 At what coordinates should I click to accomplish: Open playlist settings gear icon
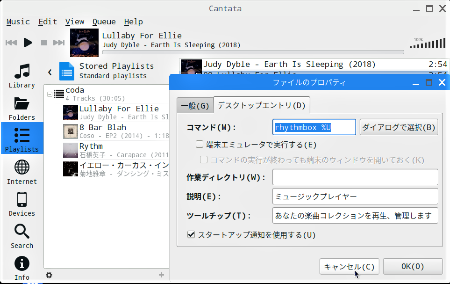coord(49,275)
